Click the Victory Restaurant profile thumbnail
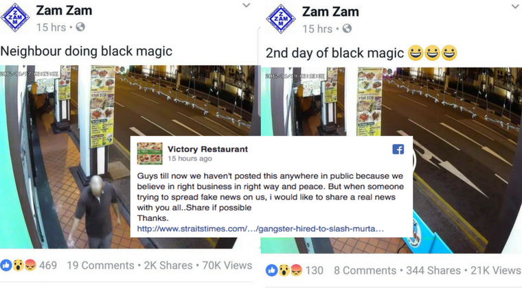 click(x=150, y=154)
